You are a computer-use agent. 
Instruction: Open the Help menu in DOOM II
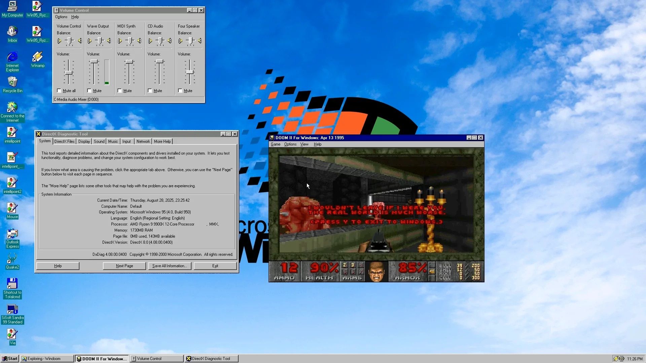[x=318, y=144]
